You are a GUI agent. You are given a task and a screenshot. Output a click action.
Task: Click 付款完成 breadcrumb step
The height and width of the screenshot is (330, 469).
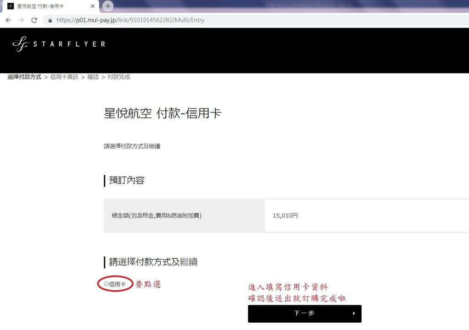point(119,77)
